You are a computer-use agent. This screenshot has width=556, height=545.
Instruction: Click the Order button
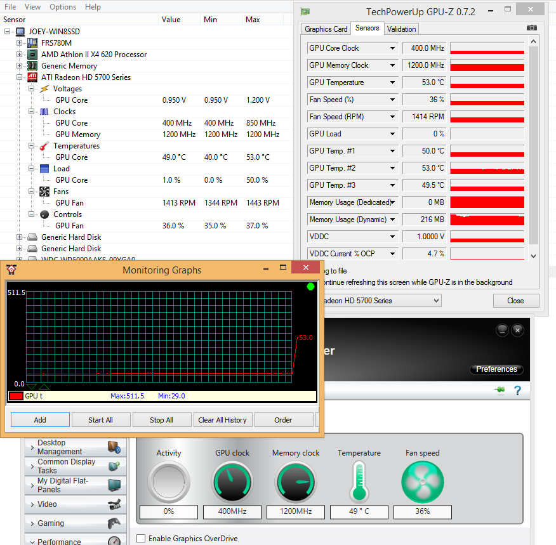click(x=283, y=420)
